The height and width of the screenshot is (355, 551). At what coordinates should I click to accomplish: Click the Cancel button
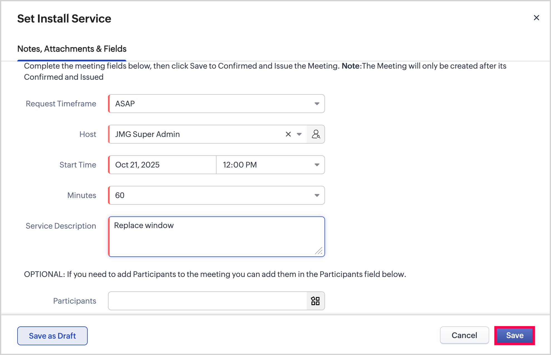click(464, 335)
